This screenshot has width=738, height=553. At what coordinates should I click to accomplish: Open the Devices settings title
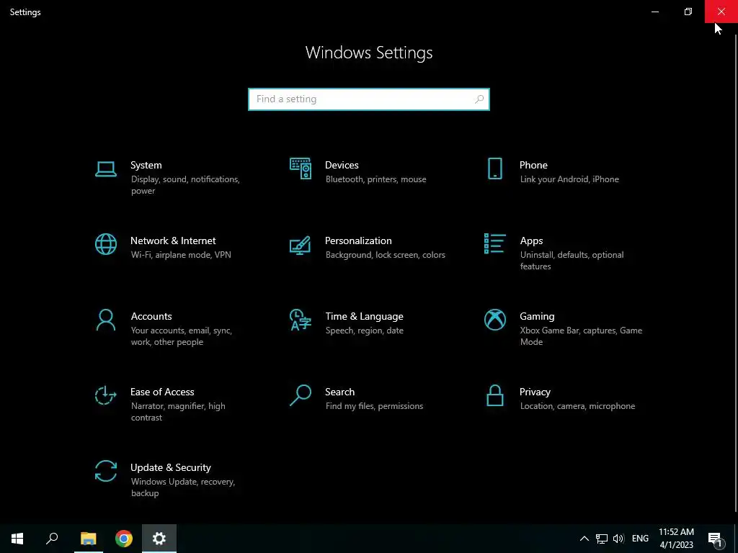tap(342, 165)
